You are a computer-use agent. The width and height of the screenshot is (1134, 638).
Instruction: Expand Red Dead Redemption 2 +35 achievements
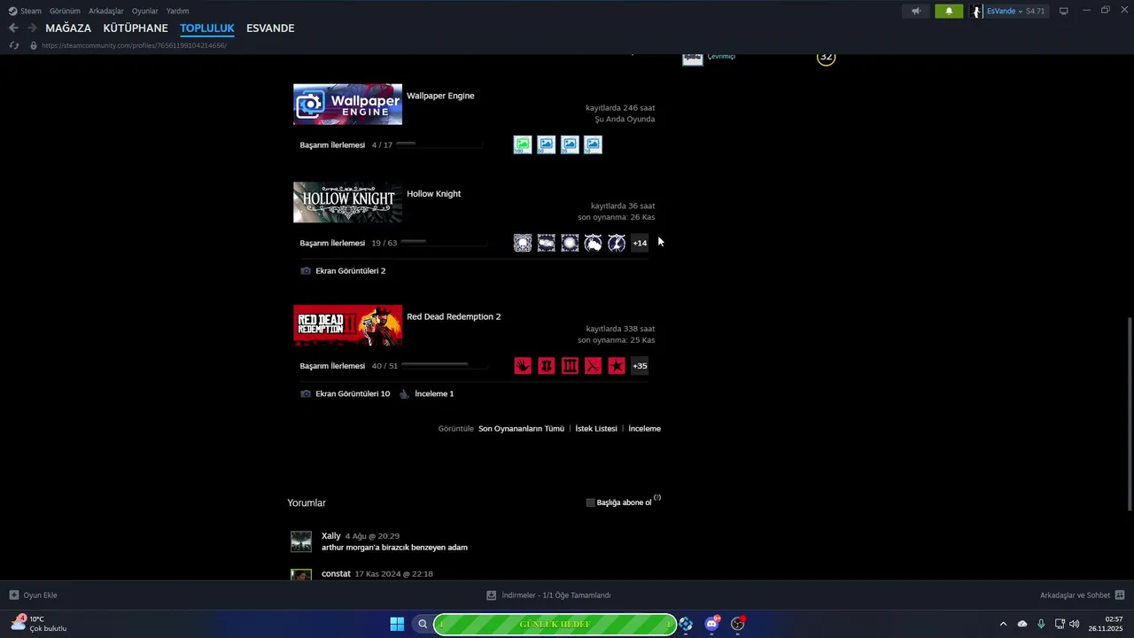pyautogui.click(x=640, y=366)
